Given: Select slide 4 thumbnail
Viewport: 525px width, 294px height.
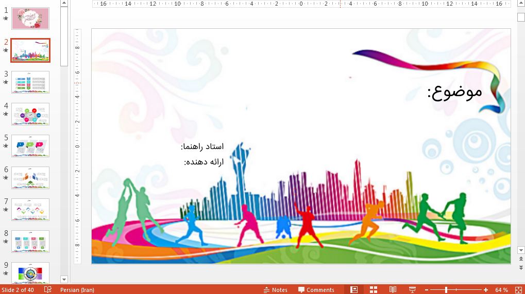Looking at the screenshot, I should (30, 114).
